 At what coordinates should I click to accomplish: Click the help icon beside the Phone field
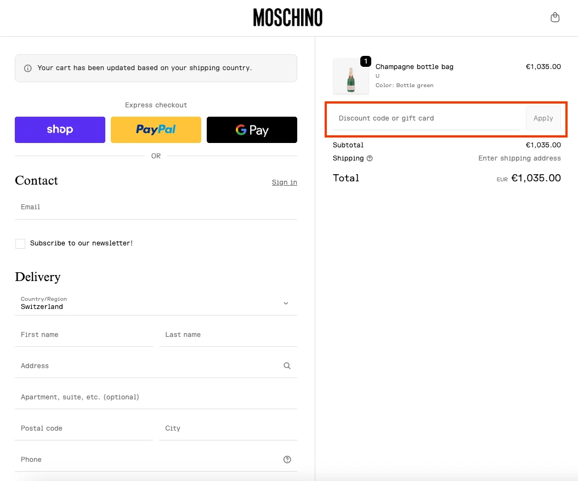pos(287,459)
